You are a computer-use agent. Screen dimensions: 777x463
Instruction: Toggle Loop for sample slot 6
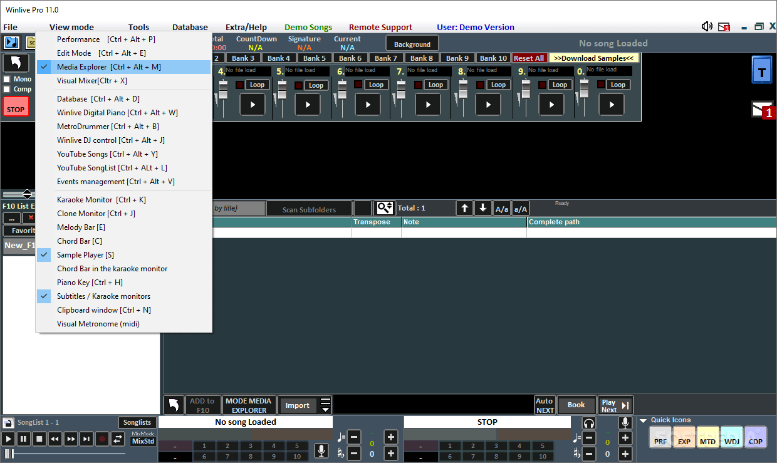[x=376, y=85]
